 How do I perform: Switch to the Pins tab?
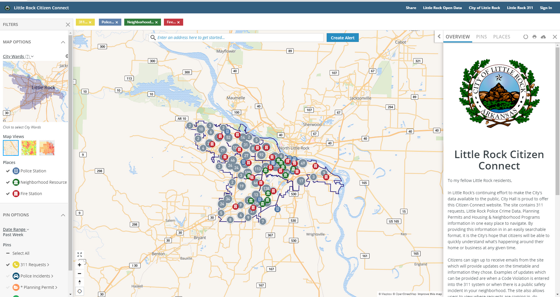(x=481, y=37)
